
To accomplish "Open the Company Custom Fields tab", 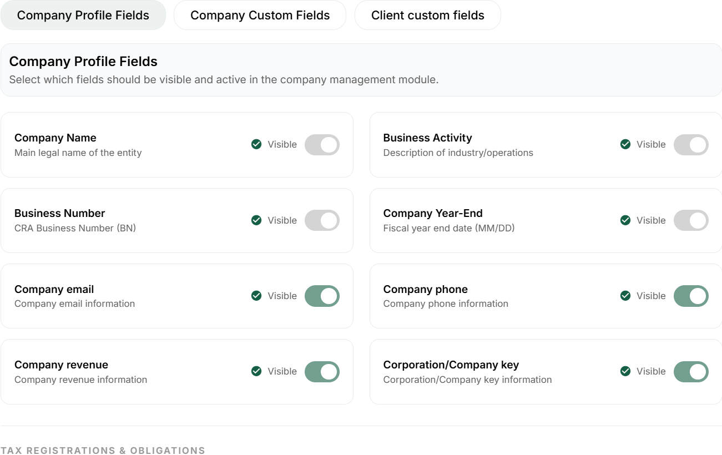I will pos(260,15).
